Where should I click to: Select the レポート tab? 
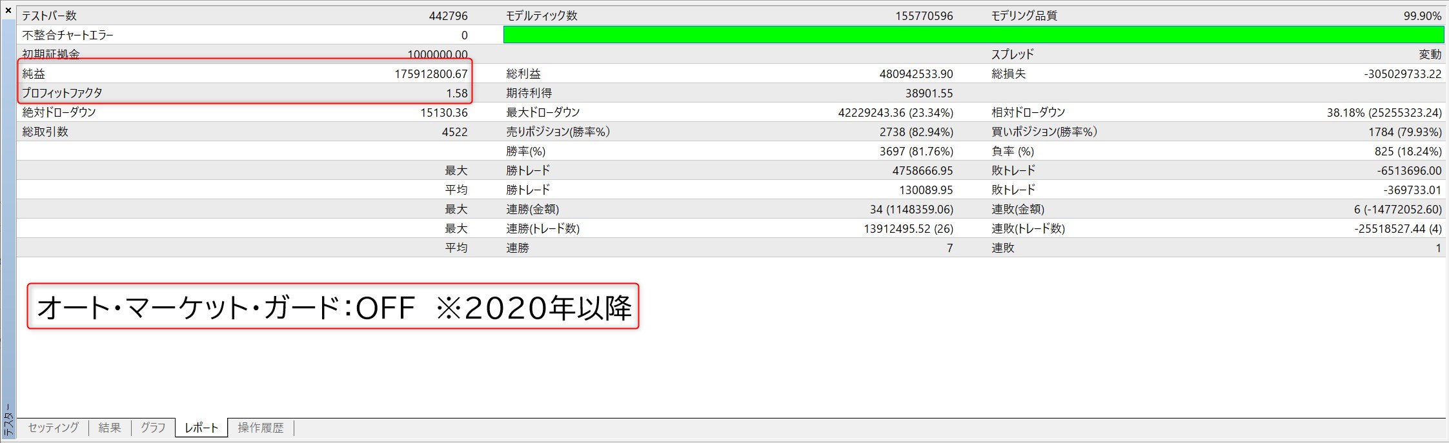point(201,428)
